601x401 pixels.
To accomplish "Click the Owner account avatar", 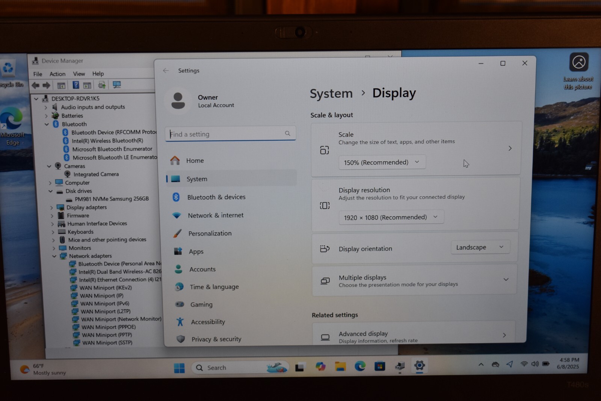I will [178, 100].
